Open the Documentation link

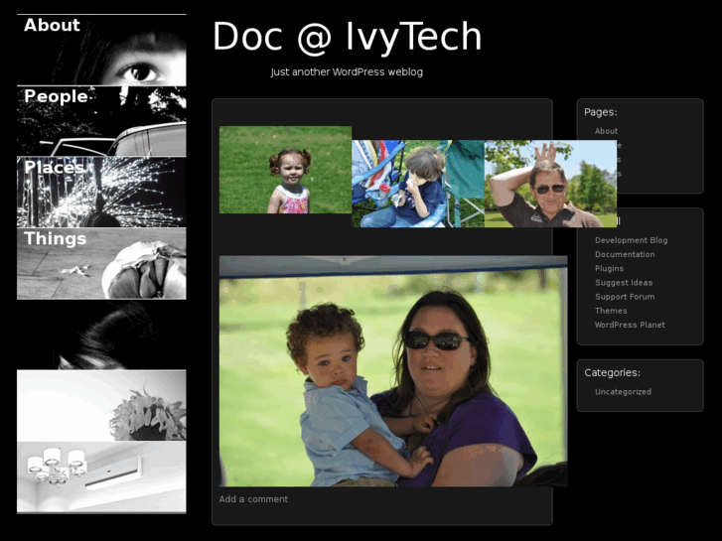click(x=625, y=254)
